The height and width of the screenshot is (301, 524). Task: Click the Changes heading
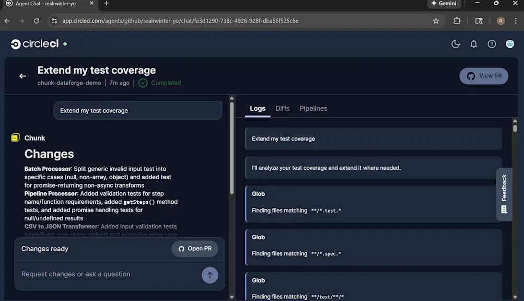(49, 154)
